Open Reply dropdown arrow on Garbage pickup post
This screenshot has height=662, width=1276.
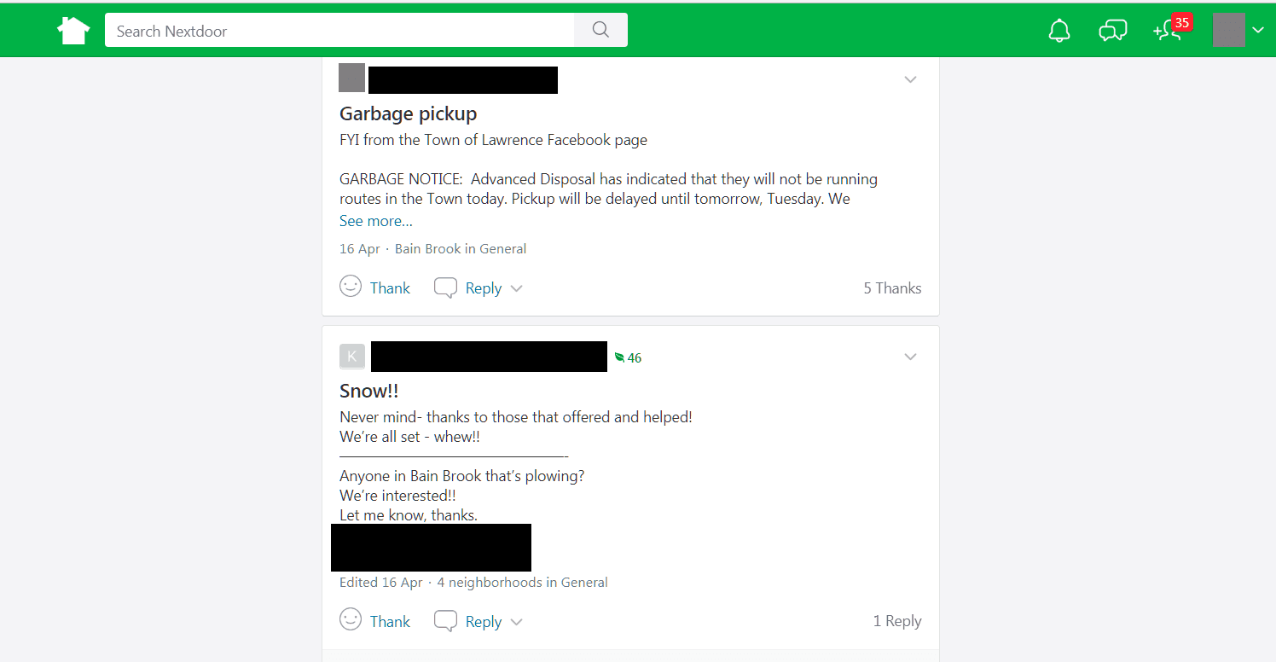point(516,288)
